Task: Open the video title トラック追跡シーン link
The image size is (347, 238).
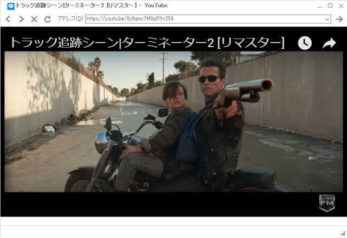Action: click(x=147, y=42)
